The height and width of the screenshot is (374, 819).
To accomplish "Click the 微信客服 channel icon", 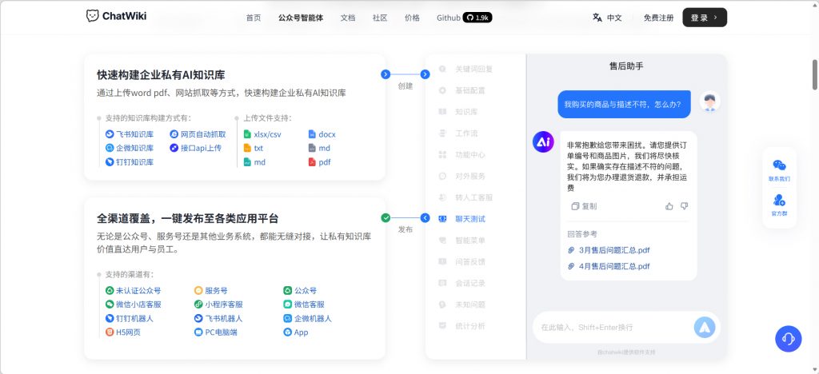I will [287, 304].
